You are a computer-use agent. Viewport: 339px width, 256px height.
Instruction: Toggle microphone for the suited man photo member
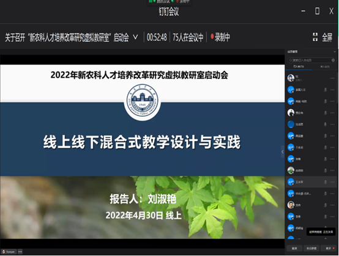(x=325, y=112)
